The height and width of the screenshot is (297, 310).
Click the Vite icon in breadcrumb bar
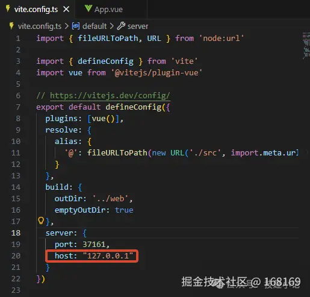click(11, 26)
